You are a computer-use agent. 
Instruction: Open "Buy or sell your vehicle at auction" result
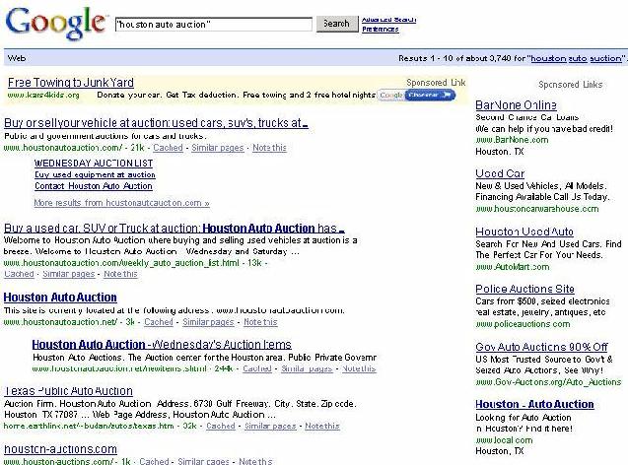156,123
